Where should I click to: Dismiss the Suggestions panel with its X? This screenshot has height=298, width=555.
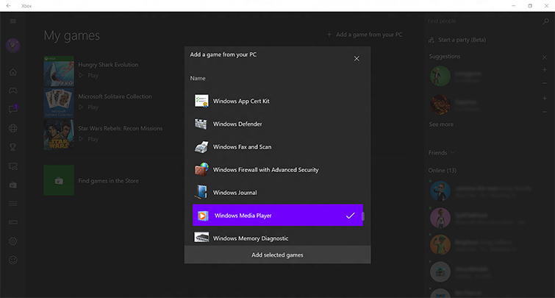coord(545,57)
